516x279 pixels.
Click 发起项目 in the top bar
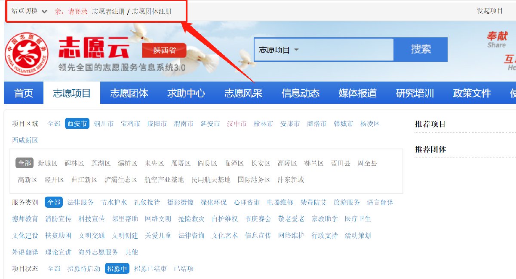(x=490, y=11)
